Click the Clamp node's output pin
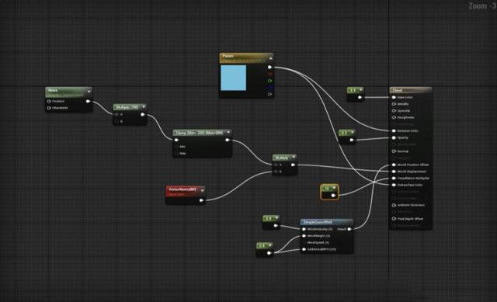Screen dimensions: 497x302 [228, 140]
